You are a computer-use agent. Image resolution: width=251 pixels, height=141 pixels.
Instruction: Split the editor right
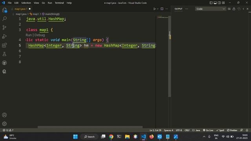(x=162, y=9)
